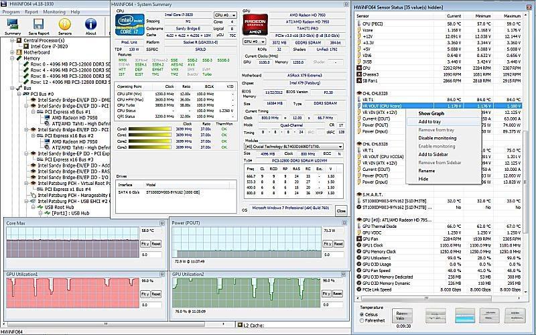Expand the Motherboard tree node
Viewport: 536px width, 335px height.
coord(12,52)
